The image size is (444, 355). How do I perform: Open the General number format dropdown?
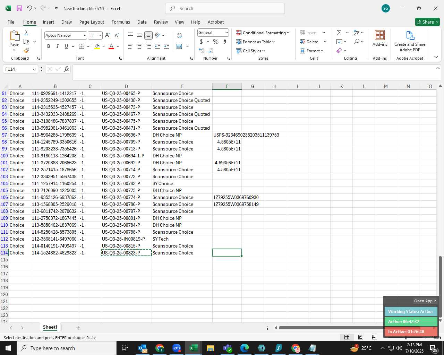pos(227,33)
